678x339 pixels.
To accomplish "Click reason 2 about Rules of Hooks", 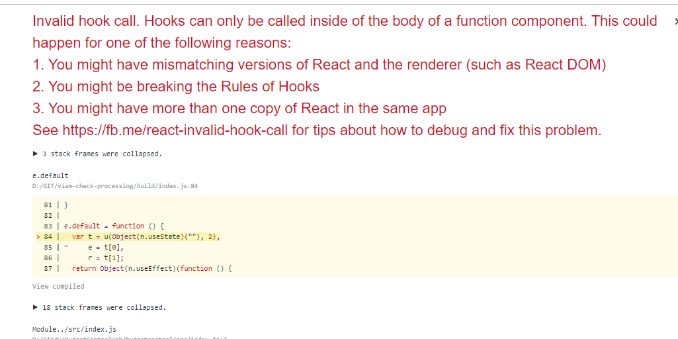I will (176, 87).
